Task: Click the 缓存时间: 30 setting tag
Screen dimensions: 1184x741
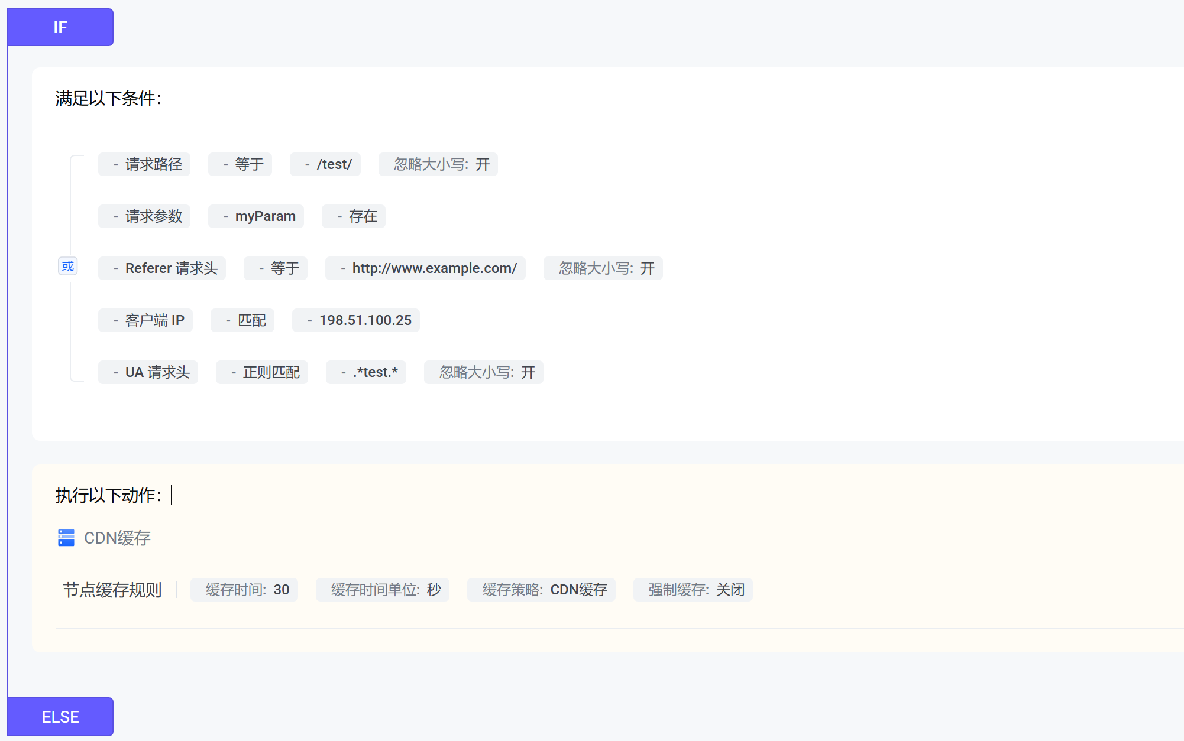Action: click(244, 590)
